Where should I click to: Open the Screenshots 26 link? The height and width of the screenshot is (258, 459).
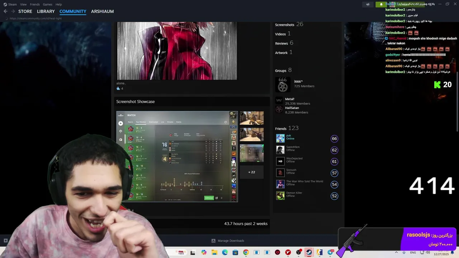click(289, 24)
